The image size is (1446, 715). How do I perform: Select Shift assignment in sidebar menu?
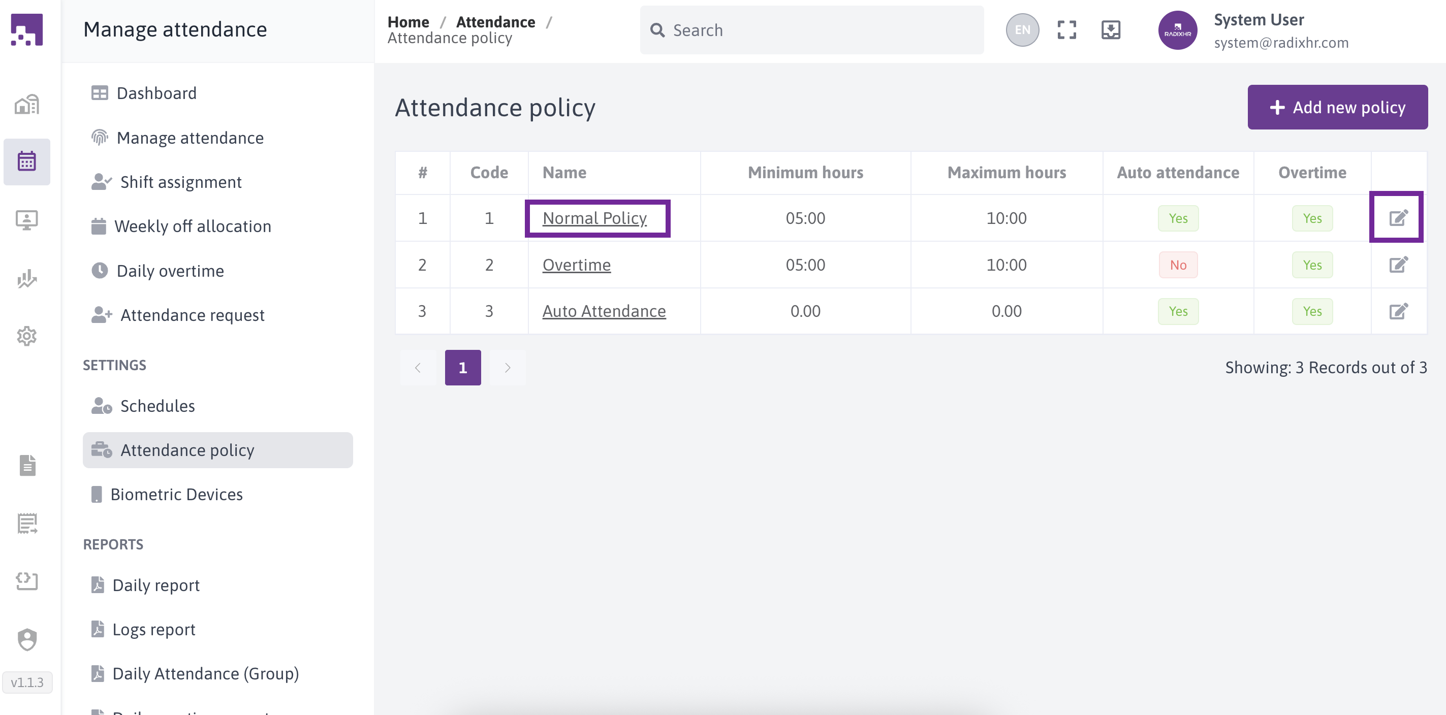pyautogui.click(x=181, y=182)
